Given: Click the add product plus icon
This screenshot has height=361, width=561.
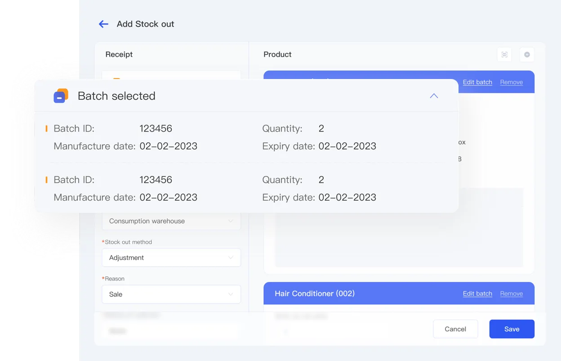Looking at the screenshot, I should (x=526, y=54).
